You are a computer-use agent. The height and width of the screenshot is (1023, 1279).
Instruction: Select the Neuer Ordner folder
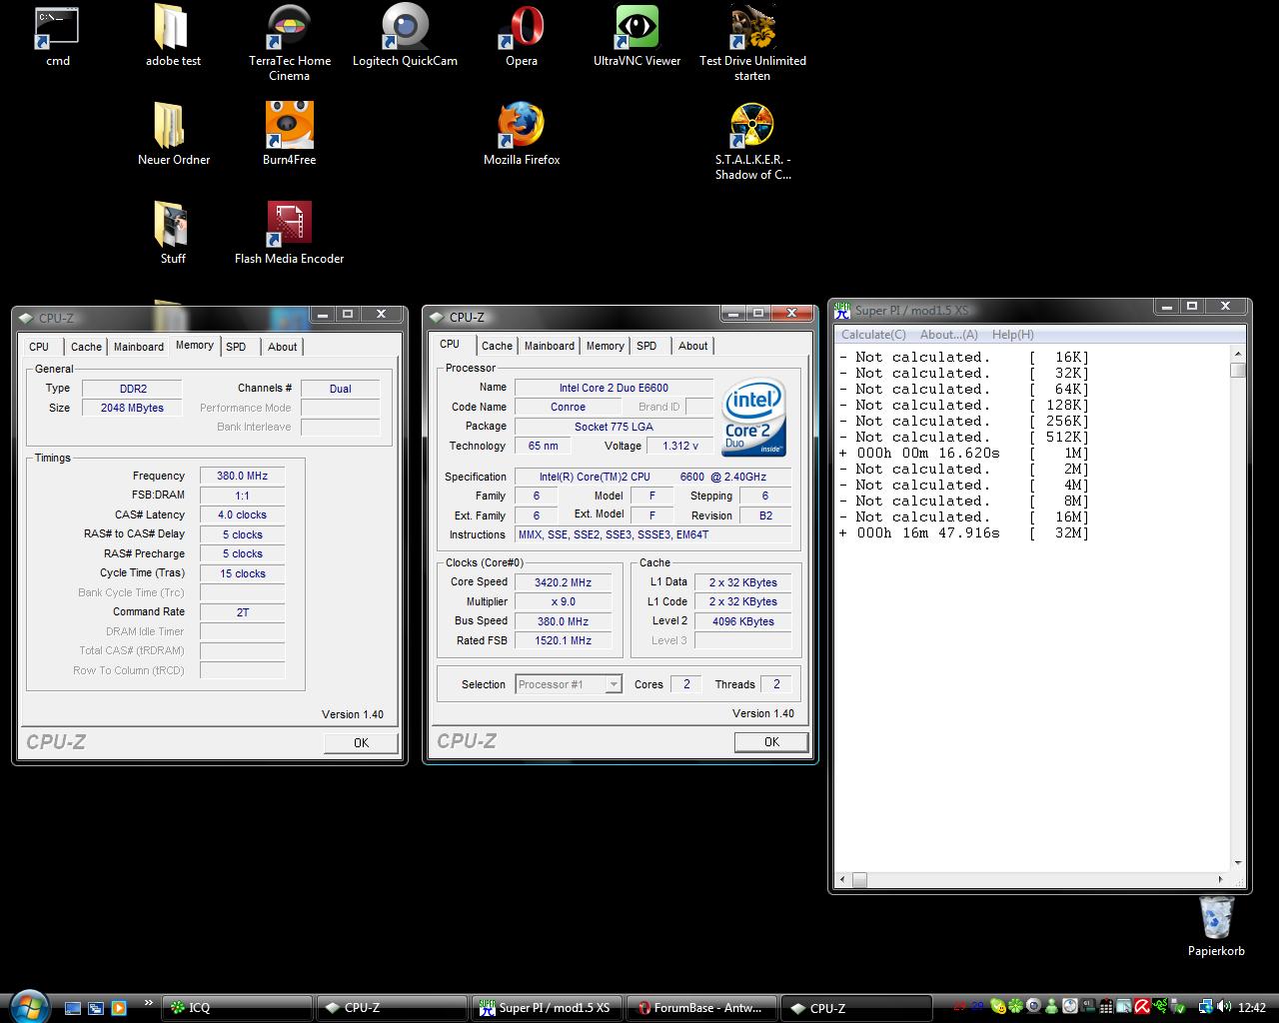pos(173,134)
